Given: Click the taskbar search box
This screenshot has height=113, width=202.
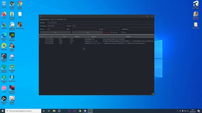Looking at the screenshot, I should [23, 111].
